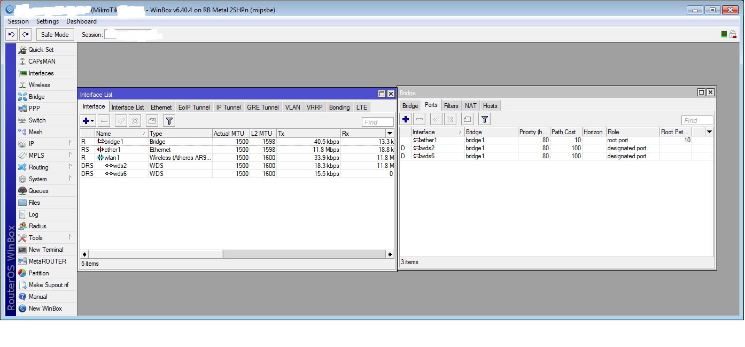Open the Settings menu
The image size is (745, 347).
pos(48,21)
